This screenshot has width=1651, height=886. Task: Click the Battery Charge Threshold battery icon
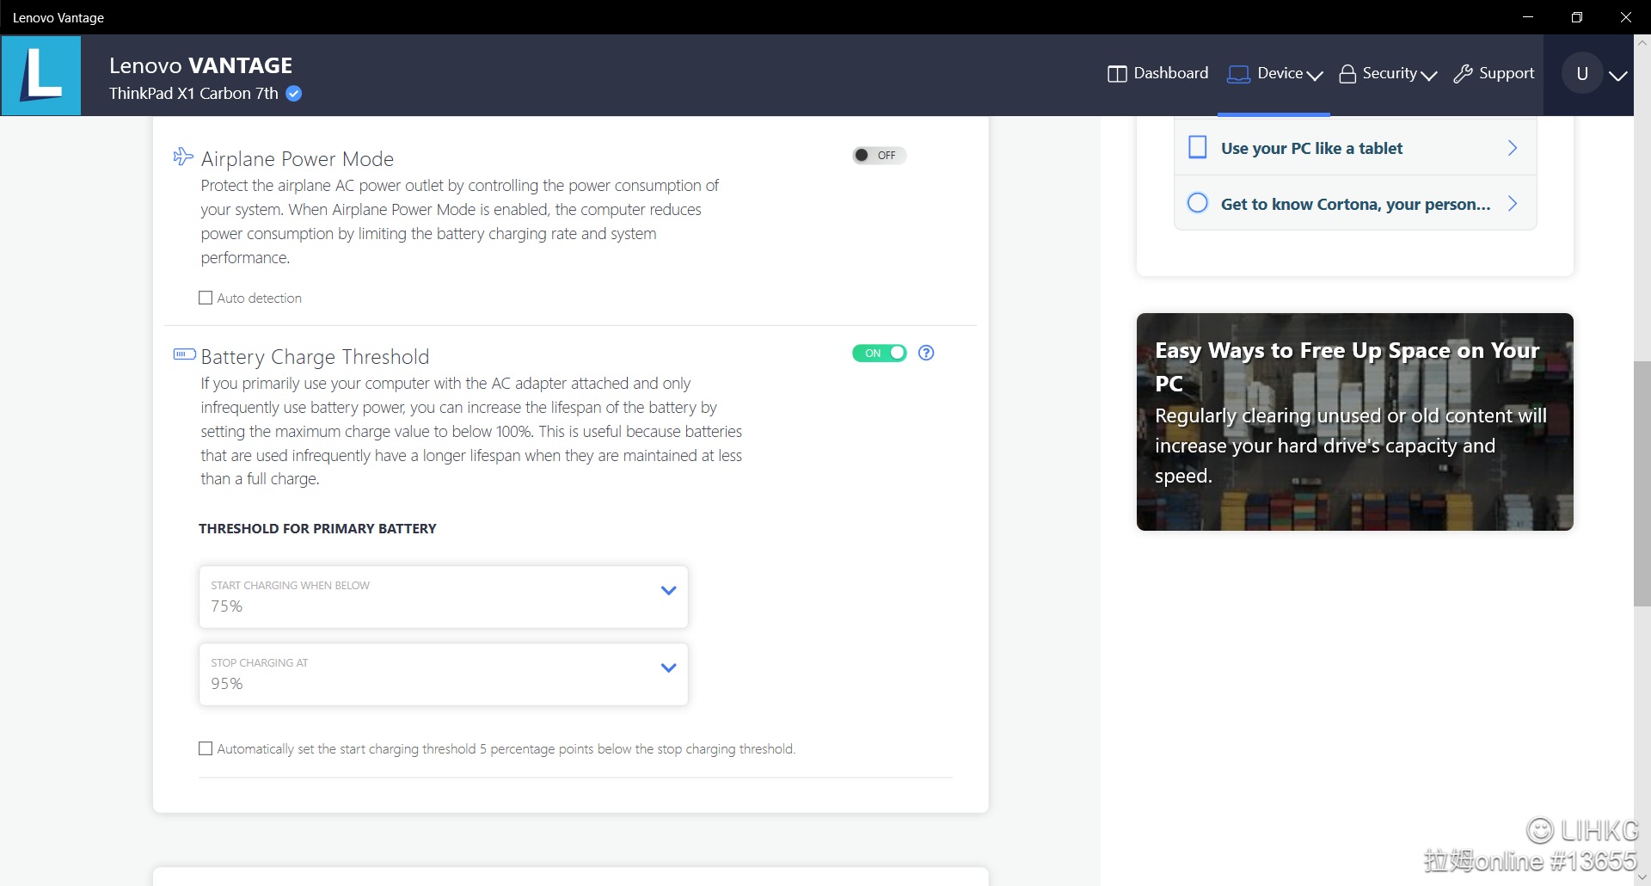184,354
